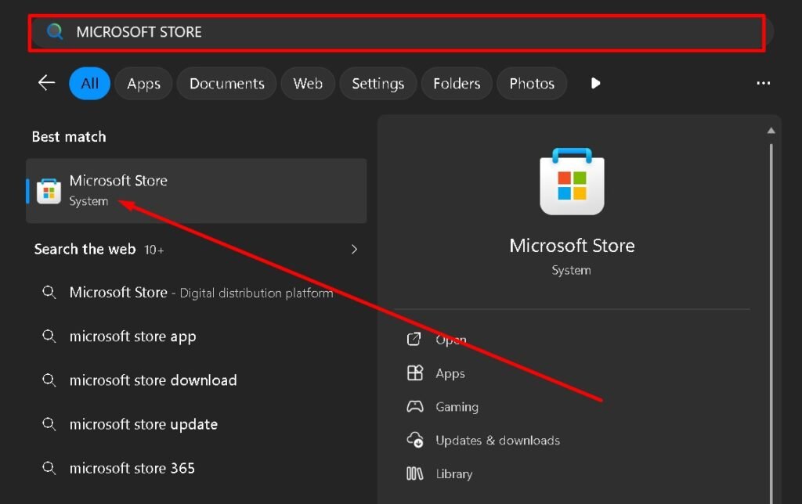
Task: Open Library action in preview pane
Action: pos(453,473)
